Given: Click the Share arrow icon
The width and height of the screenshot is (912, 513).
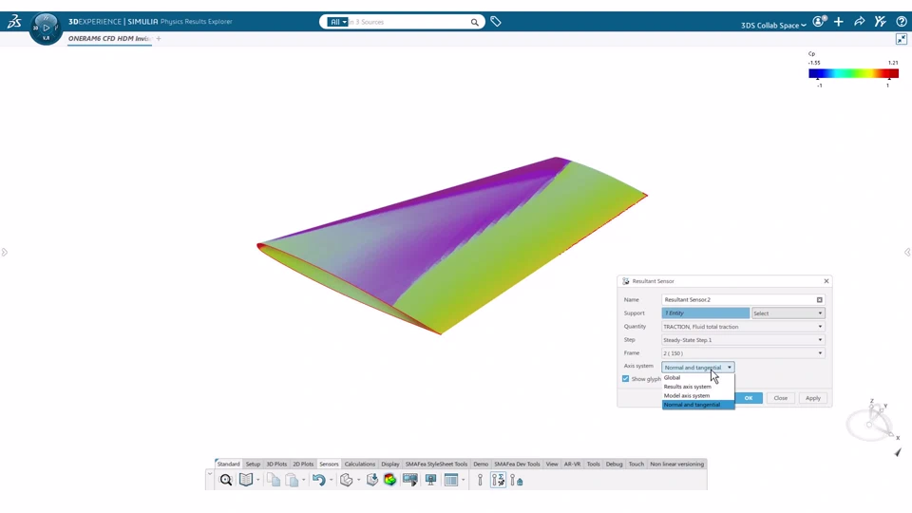Looking at the screenshot, I should click(x=859, y=22).
